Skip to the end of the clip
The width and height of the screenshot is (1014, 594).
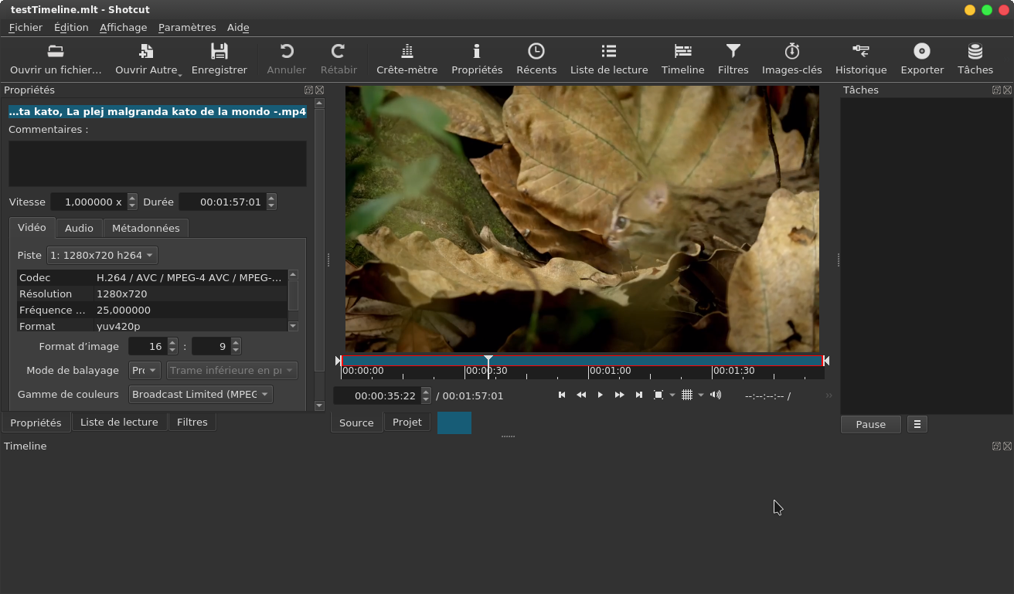coord(639,395)
